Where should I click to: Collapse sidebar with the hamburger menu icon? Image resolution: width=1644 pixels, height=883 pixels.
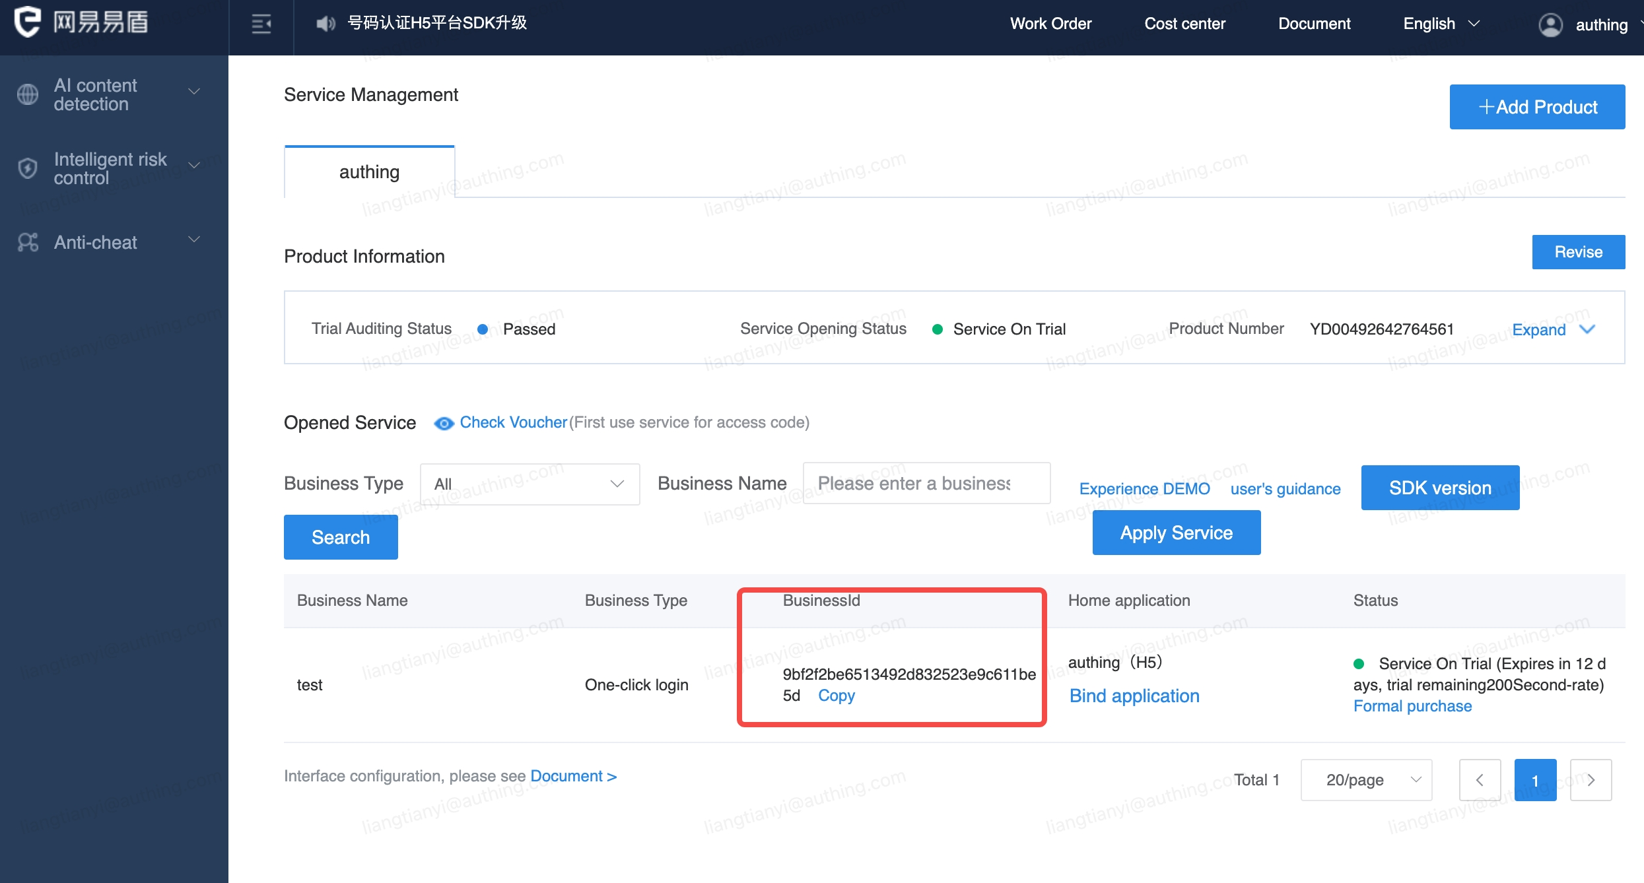261,24
